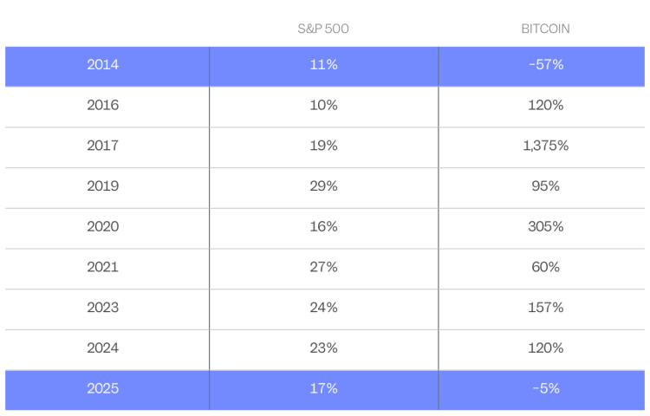Image resolution: width=650 pixels, height=416 pixels.
Task: Select the 2024 year cell
Action: pos(103,348)
